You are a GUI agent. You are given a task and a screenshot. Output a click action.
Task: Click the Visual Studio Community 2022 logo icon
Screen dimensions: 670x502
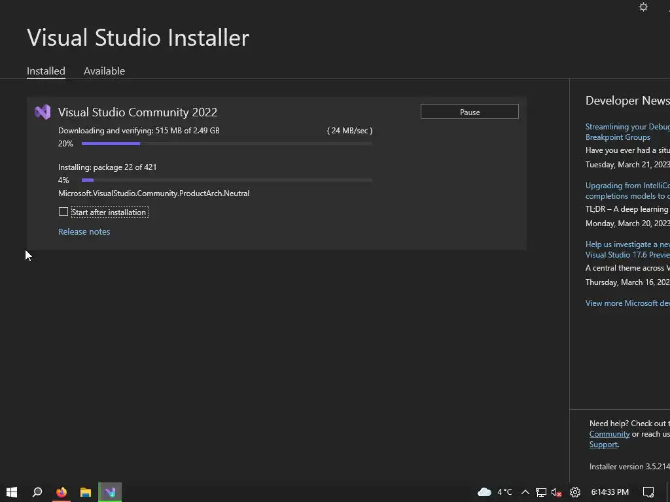click(43, 112)
